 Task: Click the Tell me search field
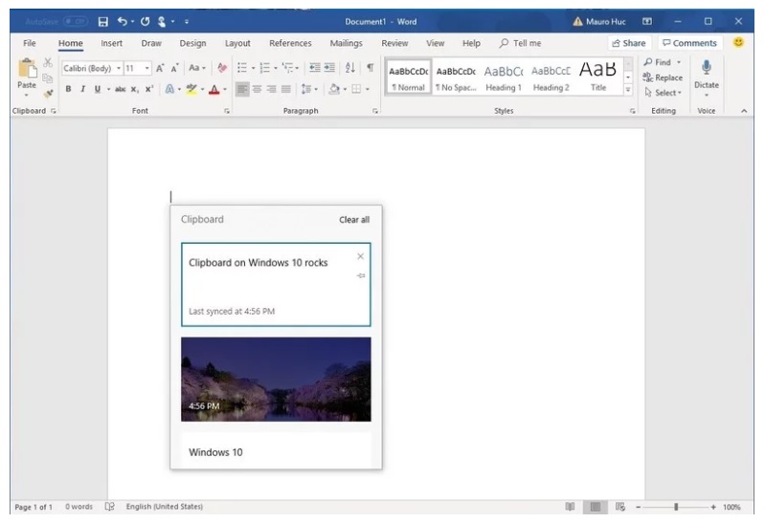tap(521, 43)
